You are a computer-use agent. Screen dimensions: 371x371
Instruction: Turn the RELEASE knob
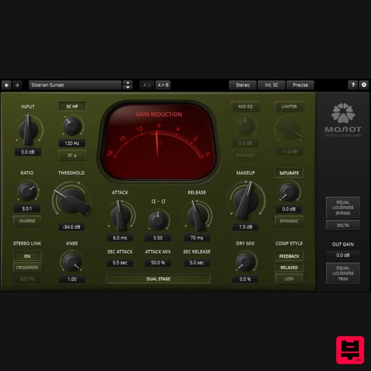click(197, 216)
